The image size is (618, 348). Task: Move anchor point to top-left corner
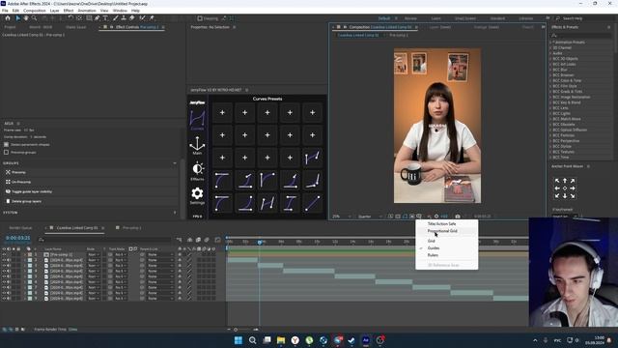click(557, 181)
